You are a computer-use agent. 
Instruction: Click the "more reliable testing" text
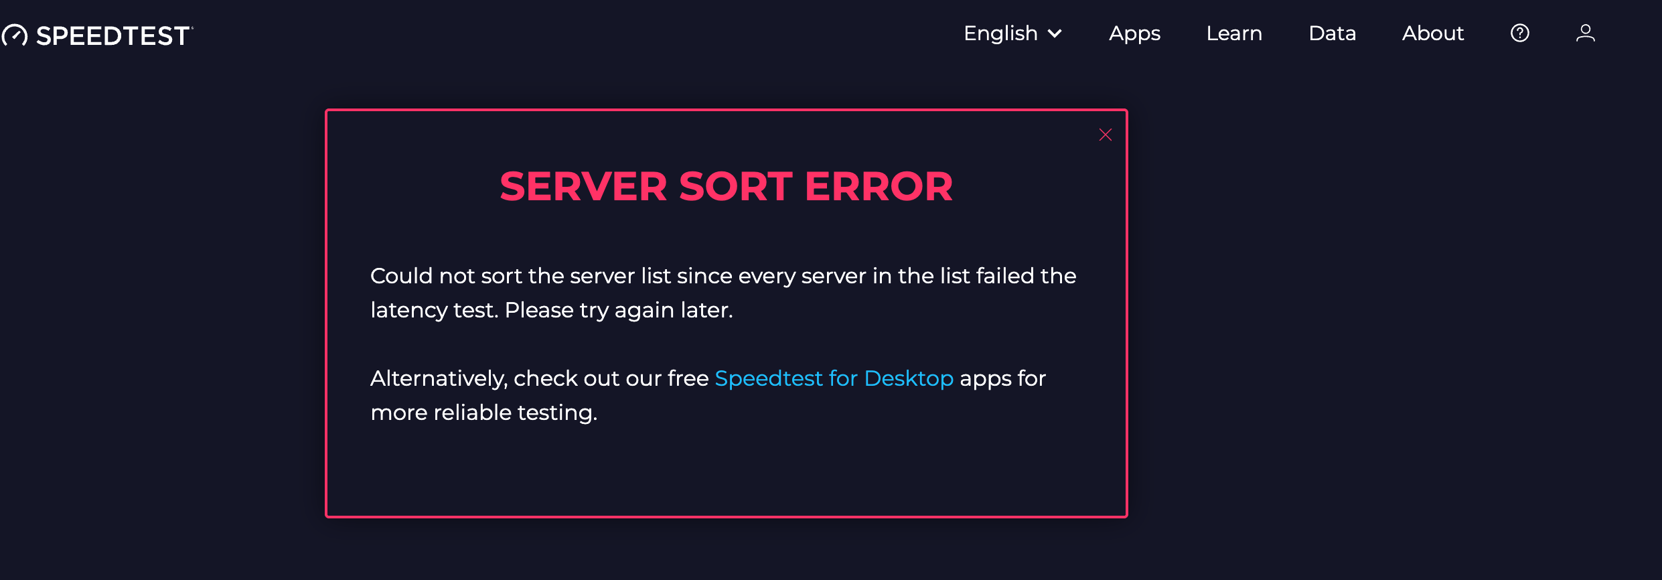click(483, 413)
